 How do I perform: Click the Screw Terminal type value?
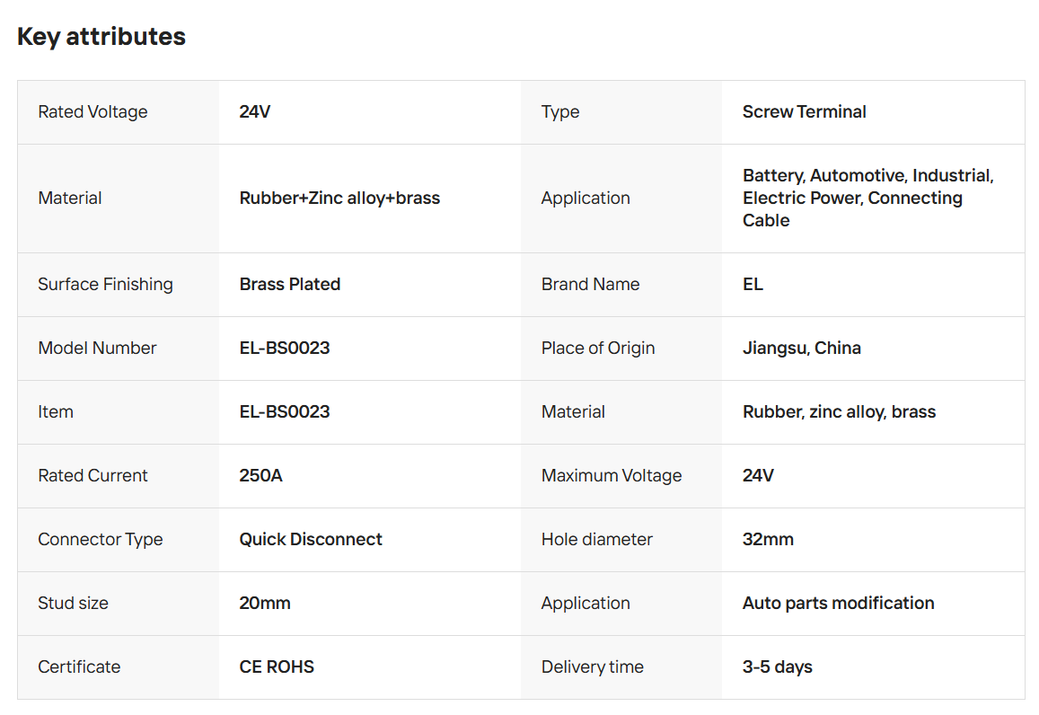tap(804, 112)
